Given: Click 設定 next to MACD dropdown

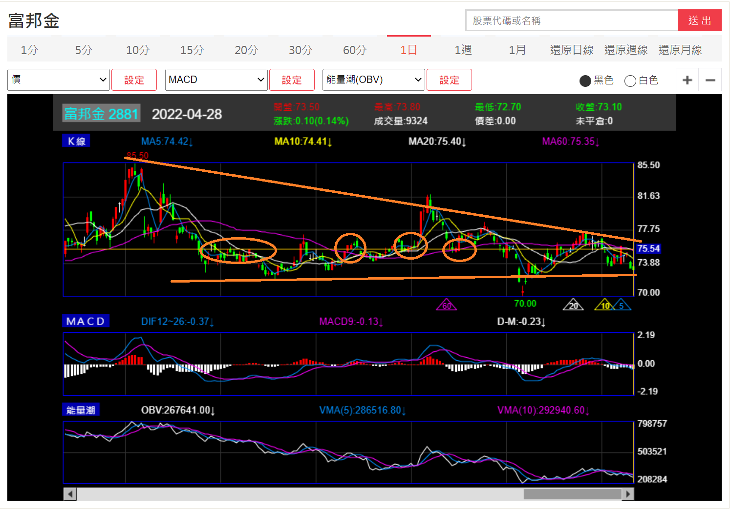Looking at the screenshot, I should click(x=292, y=80).
